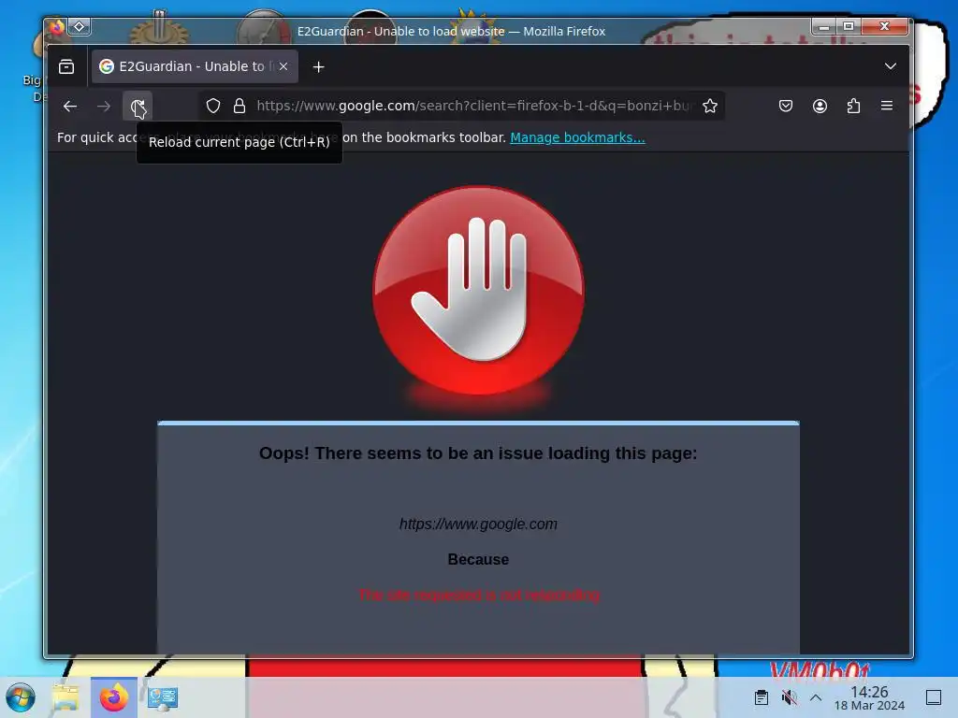Open a new tab with plus button
Screen dimensions: 958x718
pyautogui.click(x=318, y=66)
